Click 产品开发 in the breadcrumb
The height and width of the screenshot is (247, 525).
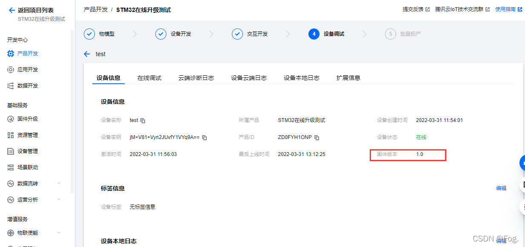click(96, 9)
